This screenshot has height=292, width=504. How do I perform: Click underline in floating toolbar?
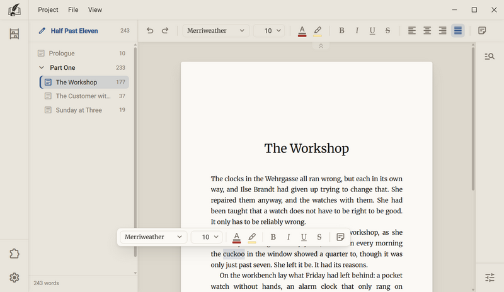pyautogui.click(x=304, y=237)
